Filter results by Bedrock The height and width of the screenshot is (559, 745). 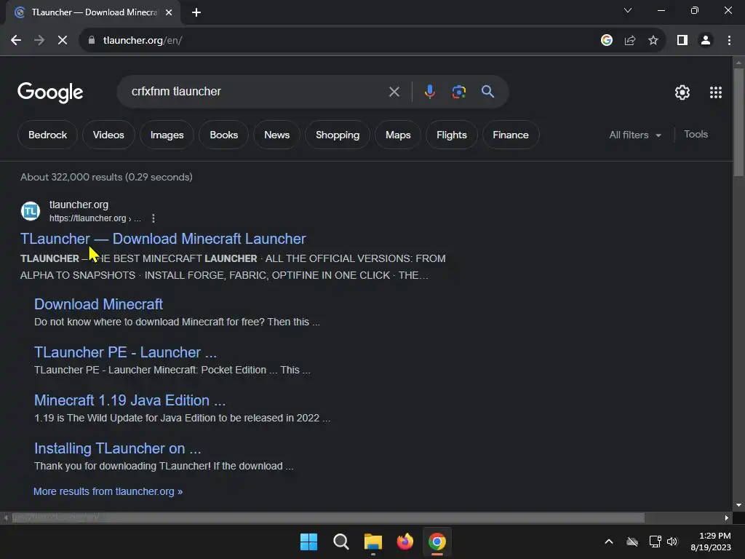point(47,135)
